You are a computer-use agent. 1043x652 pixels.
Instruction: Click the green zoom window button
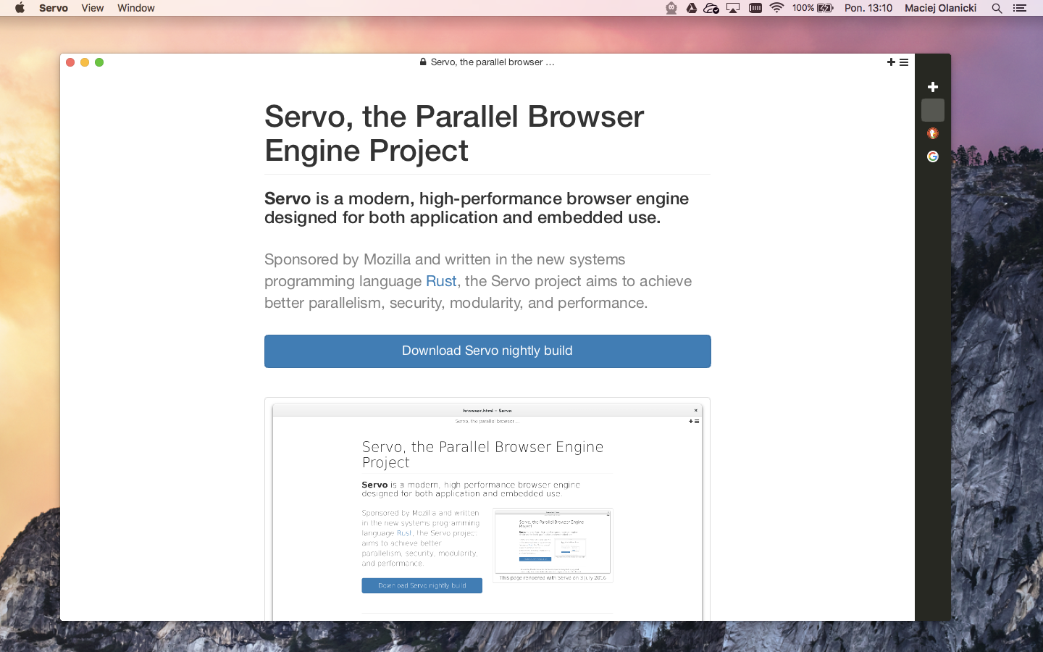(x=99, y=62)
